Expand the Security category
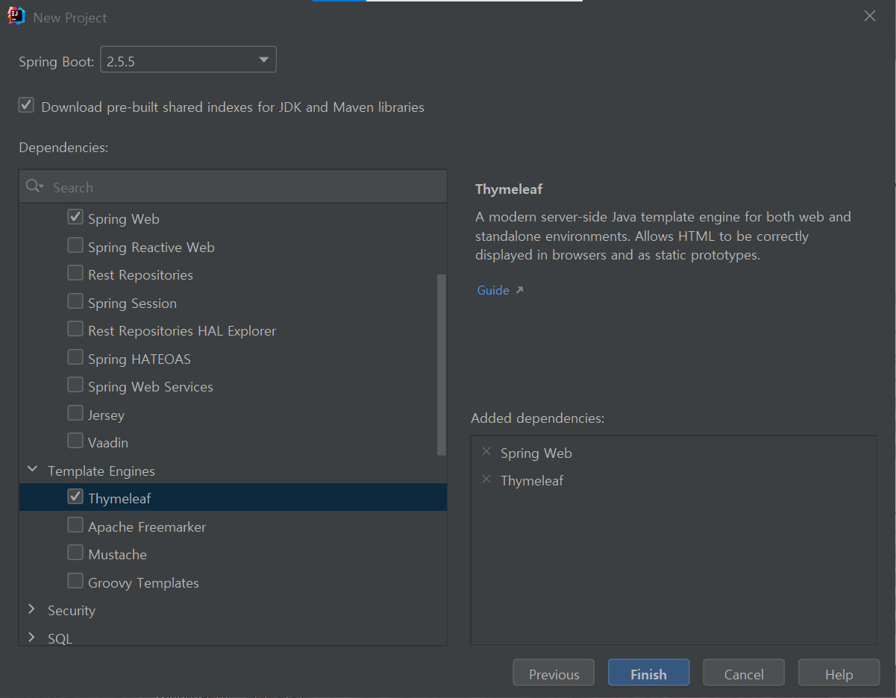896x698 pixels. coord(32,609)
